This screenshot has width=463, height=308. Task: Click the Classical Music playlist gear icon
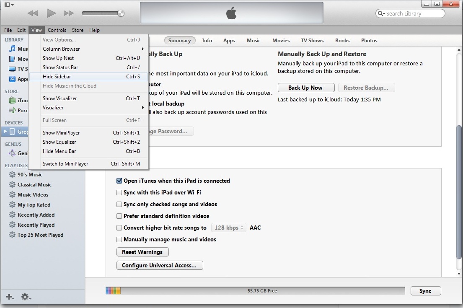coord(12,184)
